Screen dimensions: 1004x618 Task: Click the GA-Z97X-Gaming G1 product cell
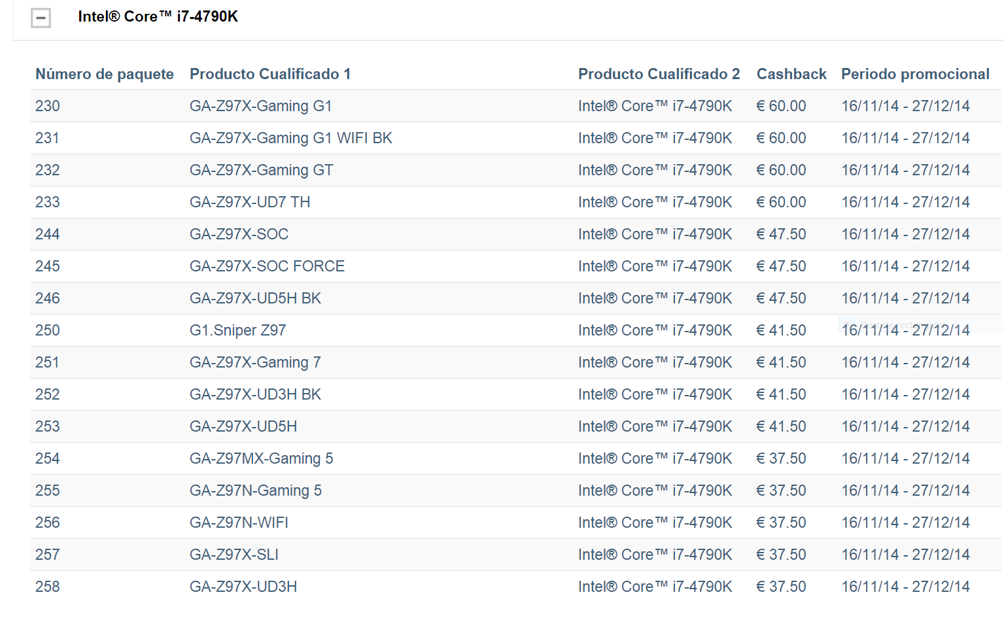point(261,106)
